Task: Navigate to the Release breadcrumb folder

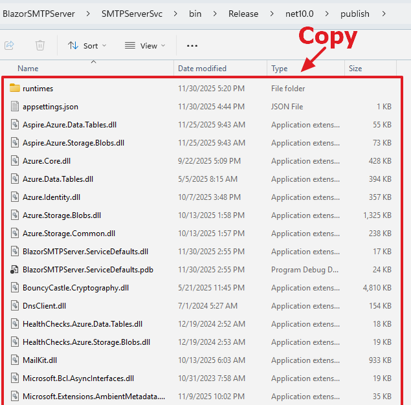Action: (x=243, y=14)
